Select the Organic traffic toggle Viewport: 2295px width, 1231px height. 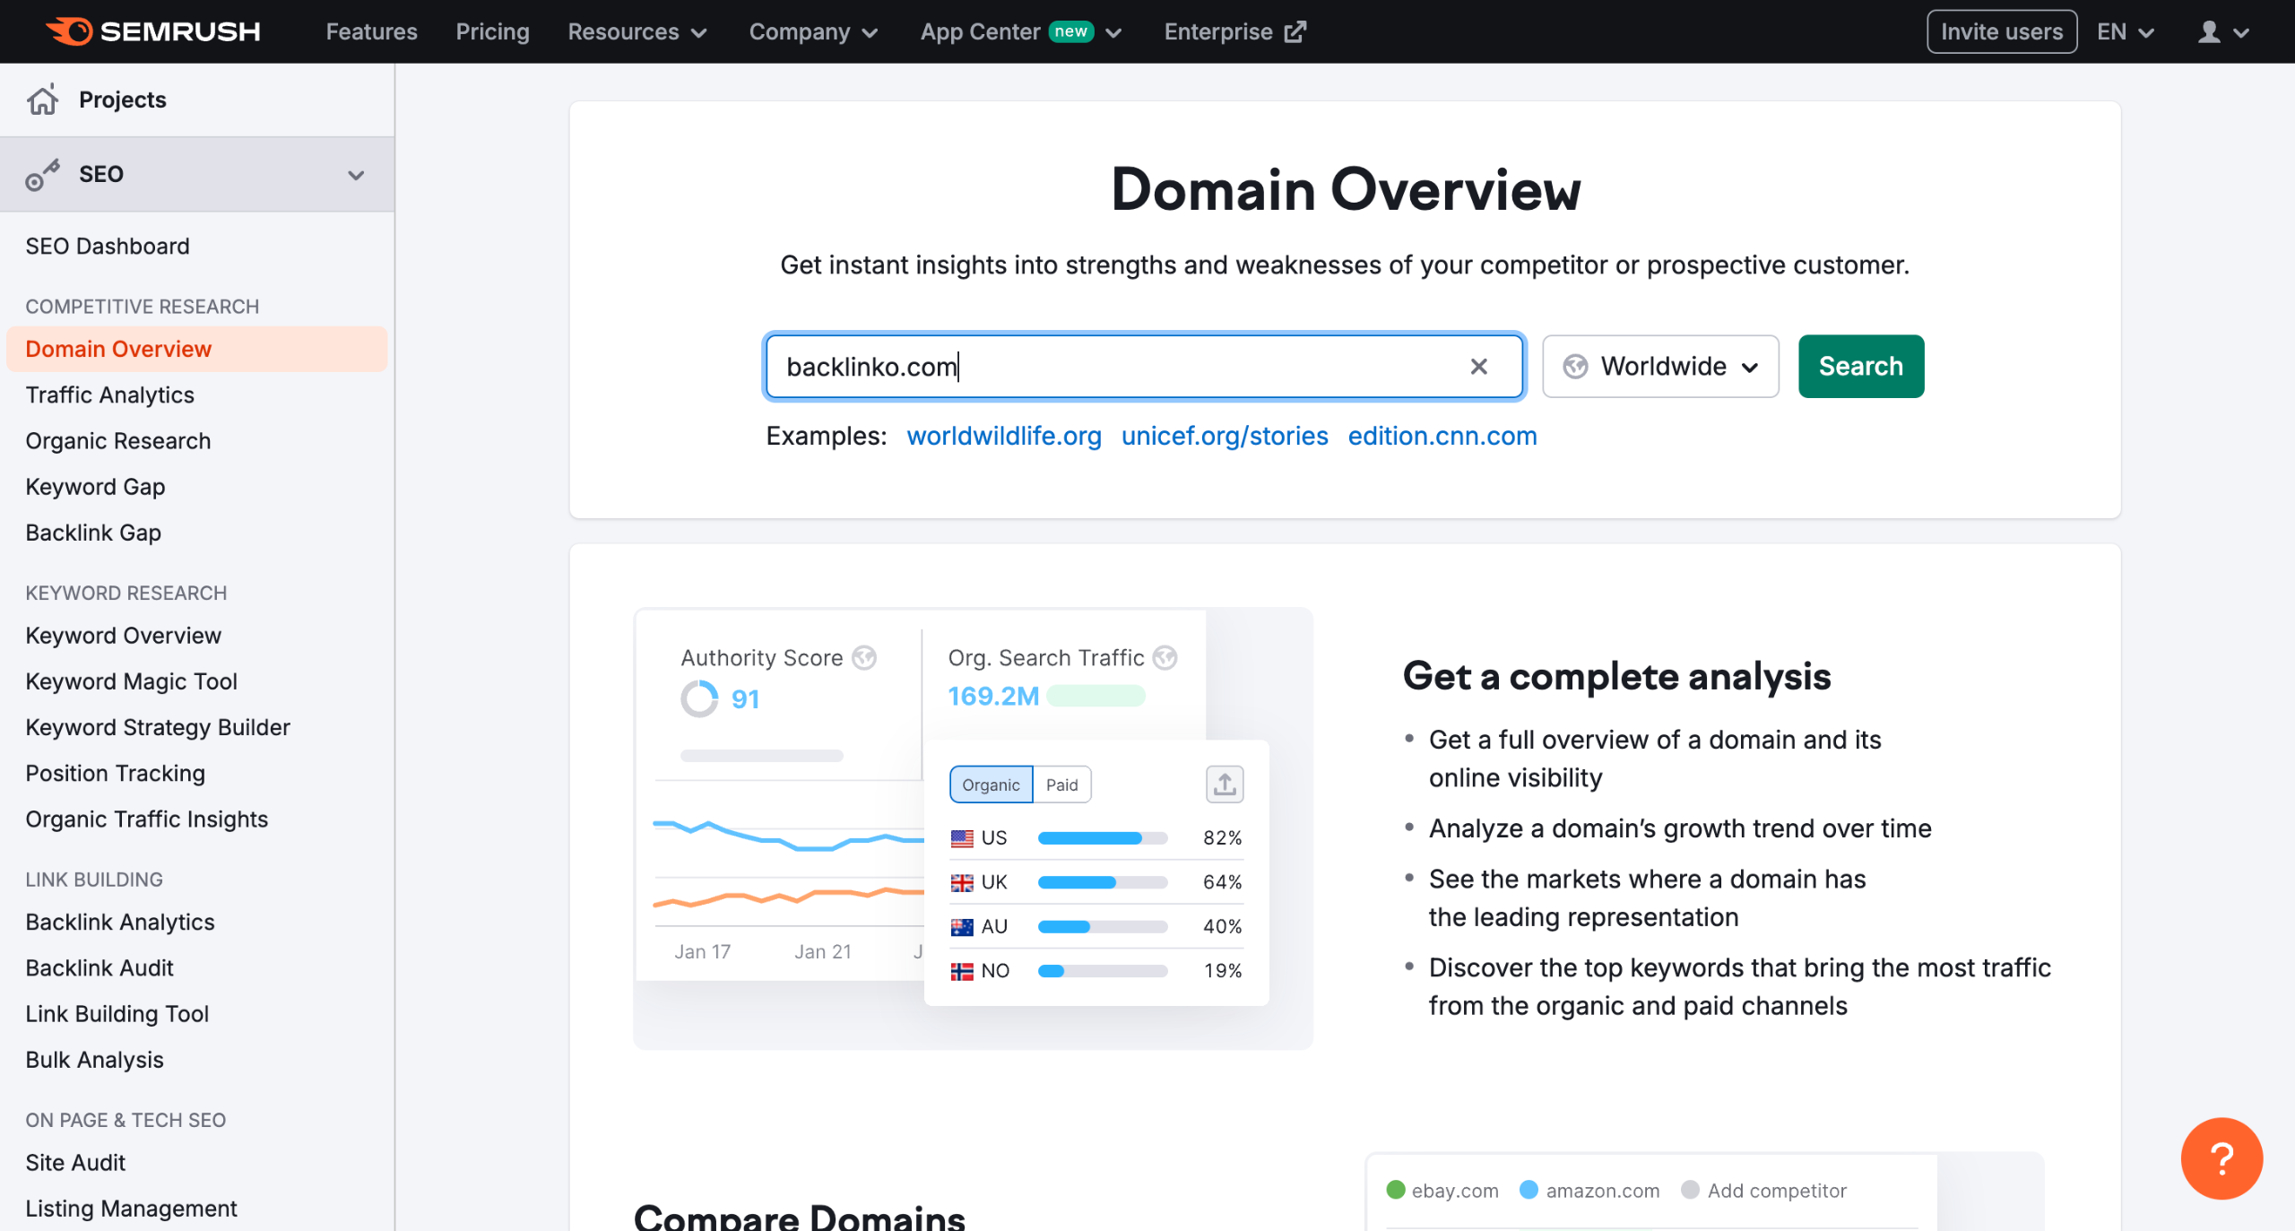coord(991,785)
